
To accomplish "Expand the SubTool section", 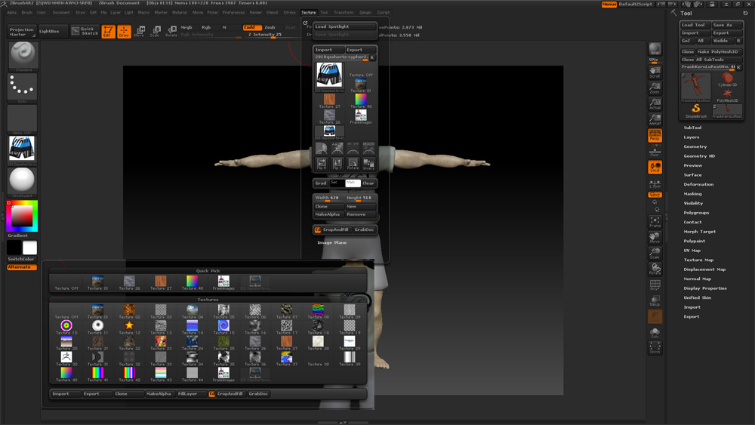I will [692, 128].
